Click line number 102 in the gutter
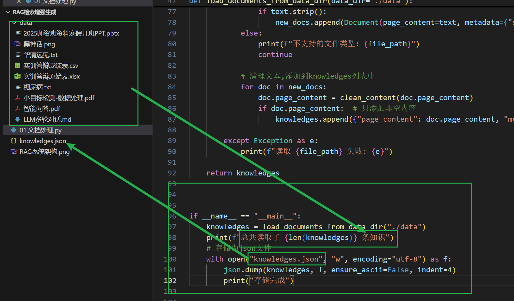The height and width of the screenshot is (301, 514). (x=170, y=280)
